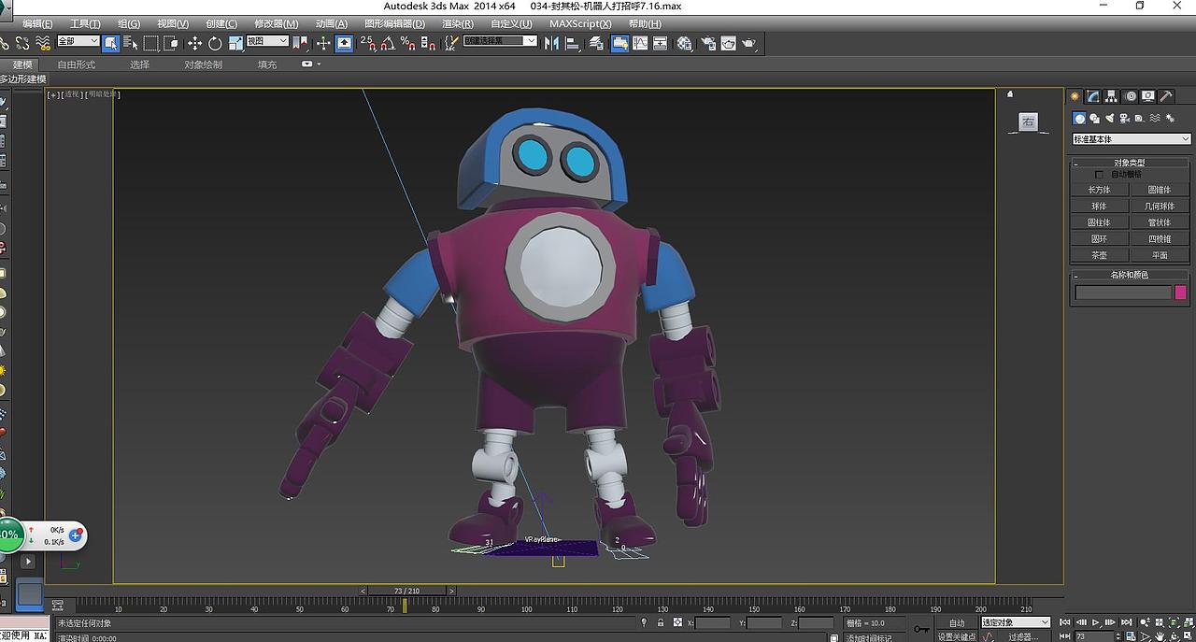Screen dimensions: 1196x642
Task: Open the 编辑(E) menu
Action: tap(37, 23)
